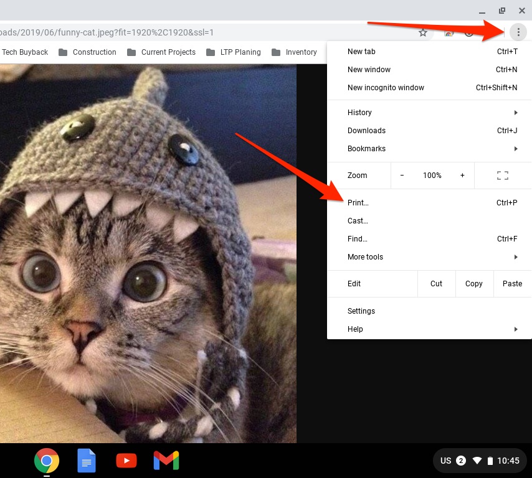Open the LTP Planing bookmarks folder
Image resolution: width=532 pixels, height=478 pixels.
[x=234, y=52]
